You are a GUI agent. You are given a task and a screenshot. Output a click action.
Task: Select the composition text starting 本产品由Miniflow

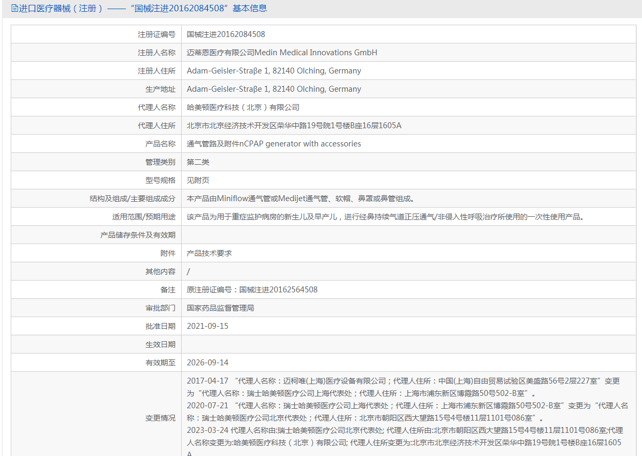302,198
